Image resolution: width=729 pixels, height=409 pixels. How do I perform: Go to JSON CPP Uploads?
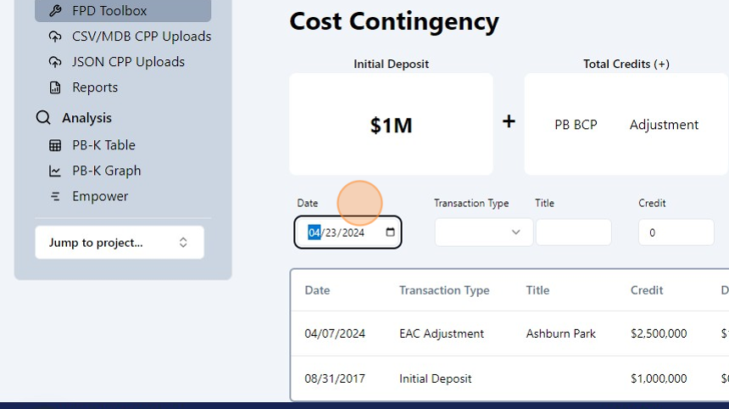tap(128, 62)
